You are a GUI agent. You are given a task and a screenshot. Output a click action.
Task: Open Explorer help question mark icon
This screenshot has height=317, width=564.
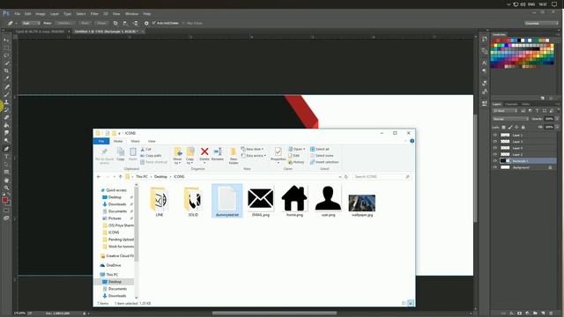tap(412, 141)
